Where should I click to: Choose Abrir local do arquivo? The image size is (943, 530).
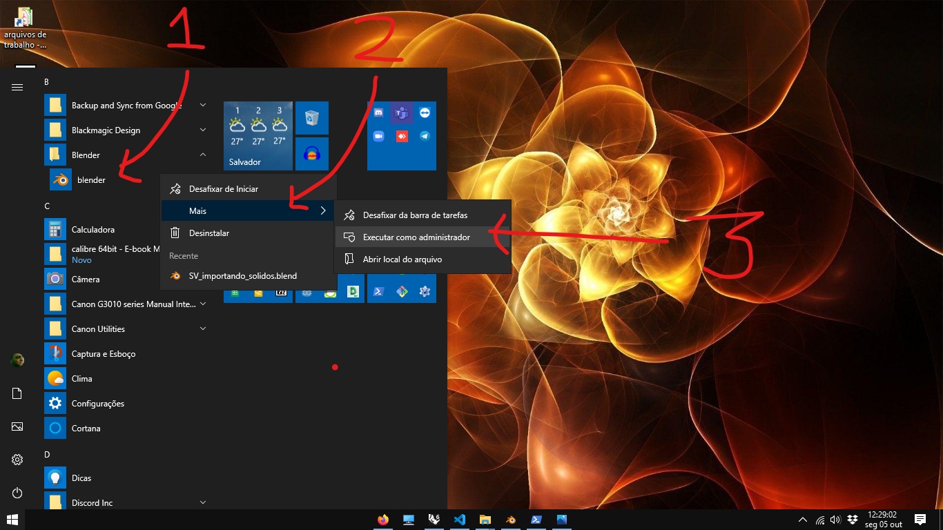click(402, 259)
